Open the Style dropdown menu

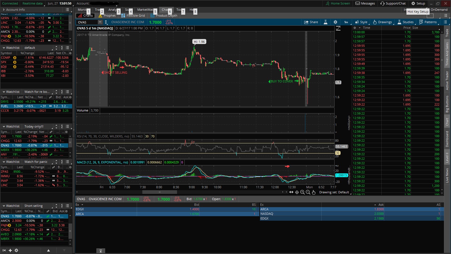click(x=361, y=22)
